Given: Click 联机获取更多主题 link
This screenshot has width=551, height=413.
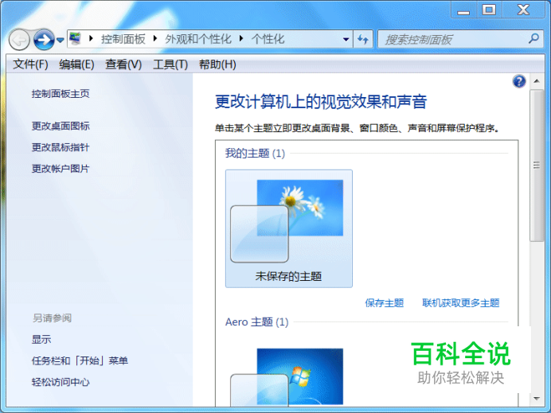Looking at the screenshot, I should (x=461, y=303).
